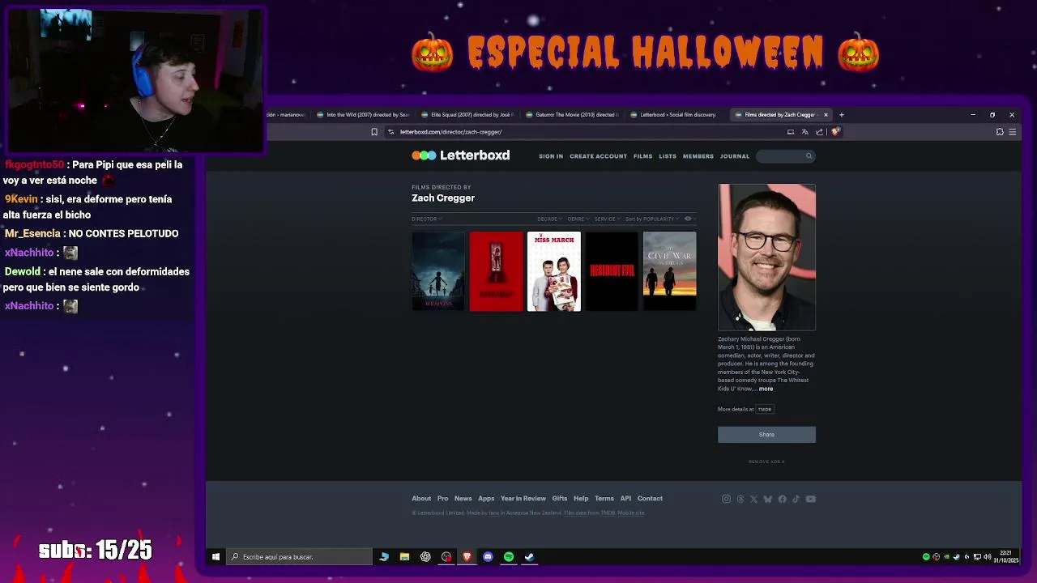Click the share page icon in the address bar
This screenshot has width=1037, height=583.
click(819, 132)
